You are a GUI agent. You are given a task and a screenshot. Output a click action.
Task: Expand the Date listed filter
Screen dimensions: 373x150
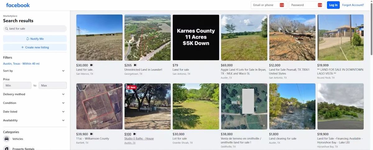(x=63, y=112)
